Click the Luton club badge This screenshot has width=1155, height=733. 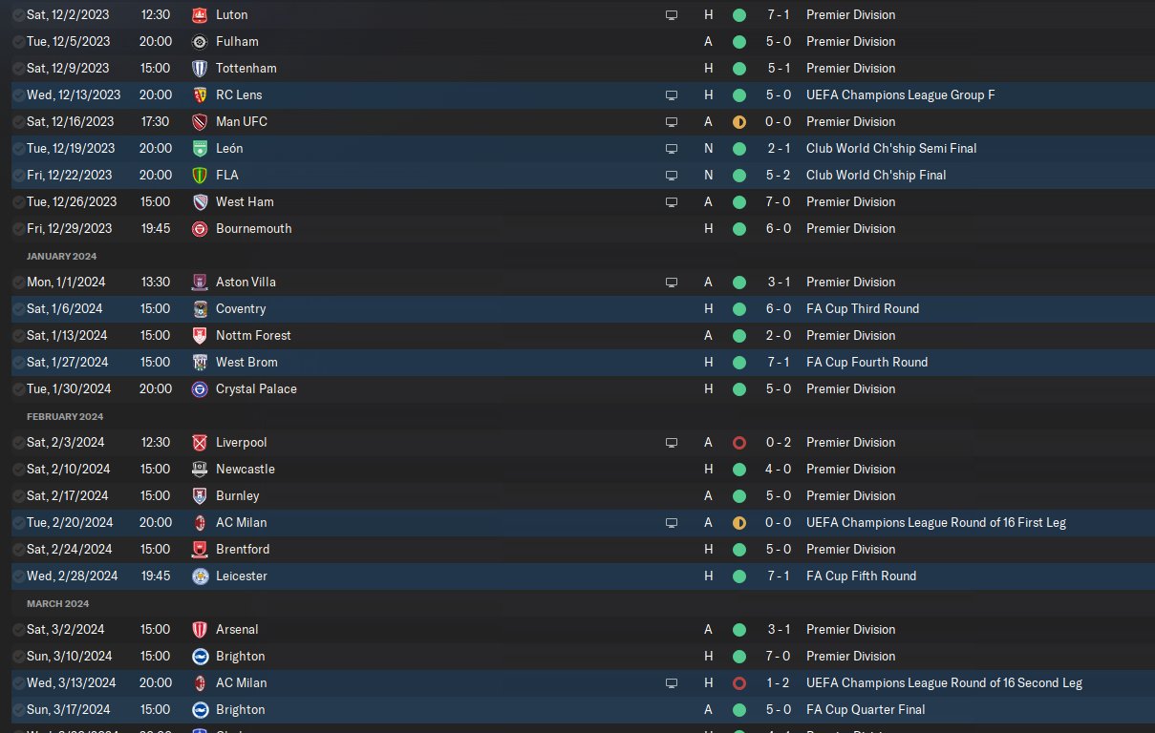point(200,15)
